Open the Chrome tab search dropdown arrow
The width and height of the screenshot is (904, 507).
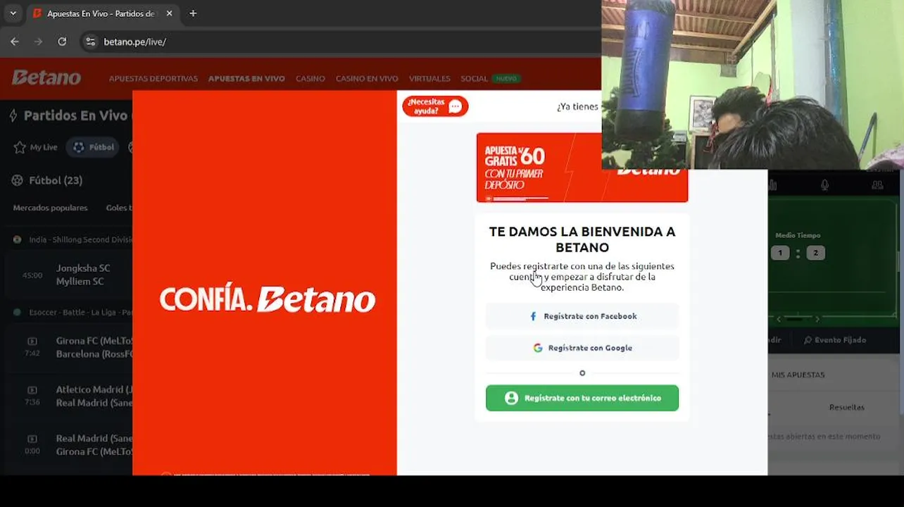tap(13, 13)
